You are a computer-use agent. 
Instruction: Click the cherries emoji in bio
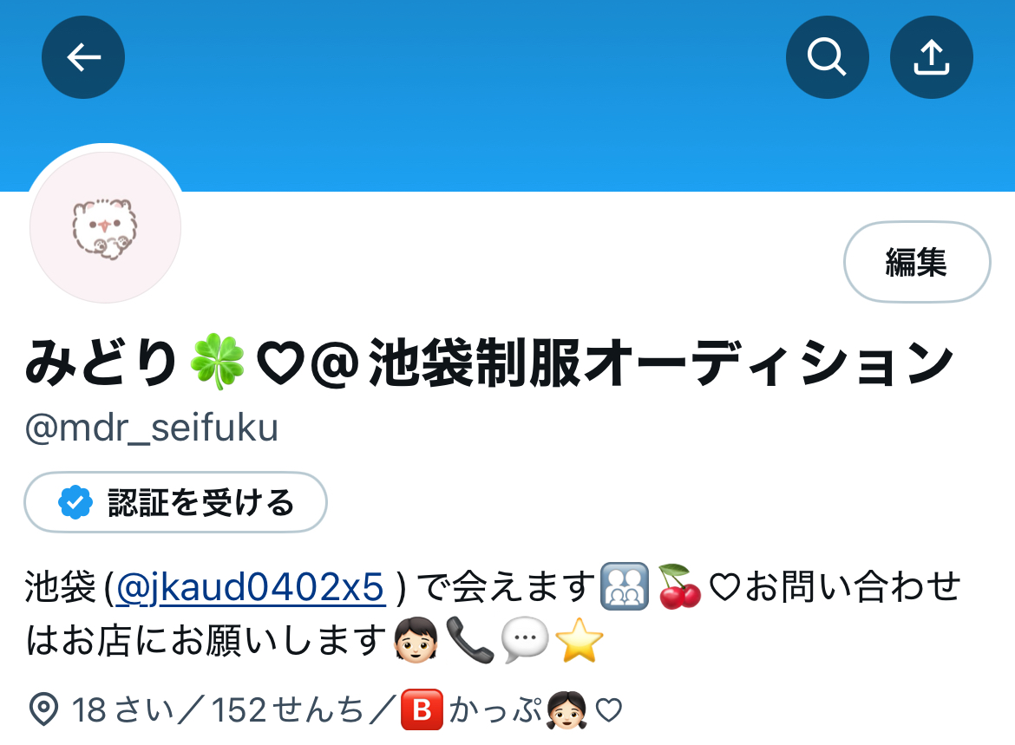coord(679,586)
